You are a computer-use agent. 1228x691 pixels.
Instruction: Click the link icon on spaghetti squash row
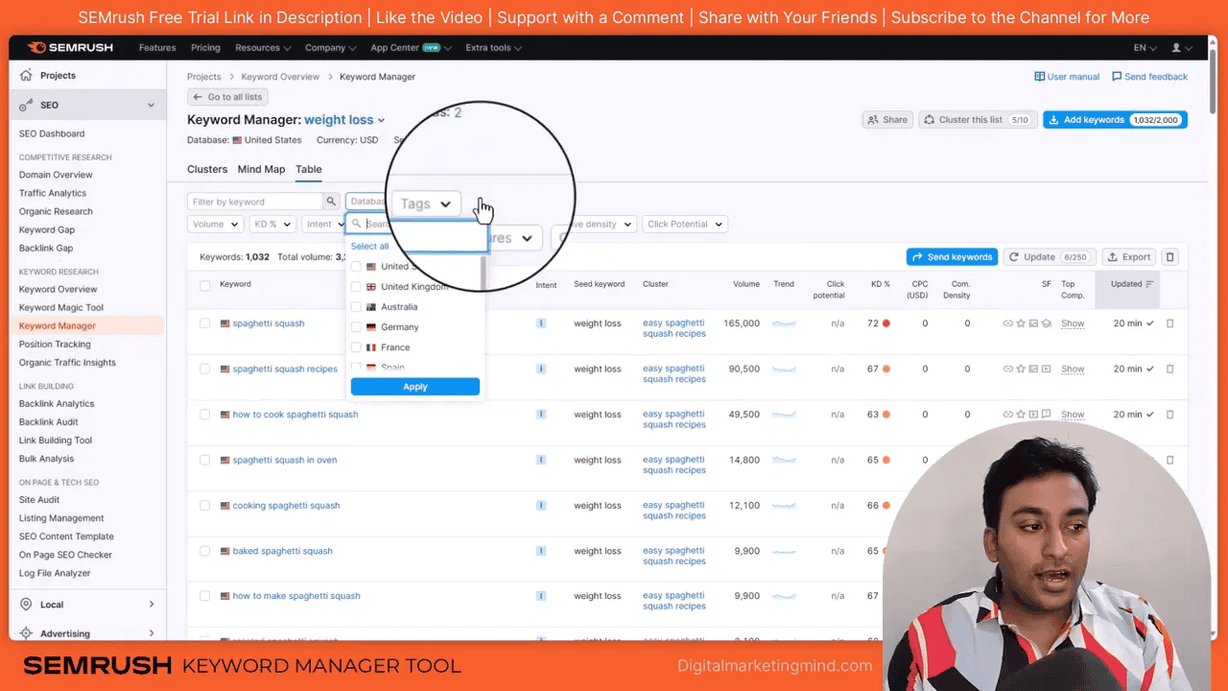[1007, 323]
